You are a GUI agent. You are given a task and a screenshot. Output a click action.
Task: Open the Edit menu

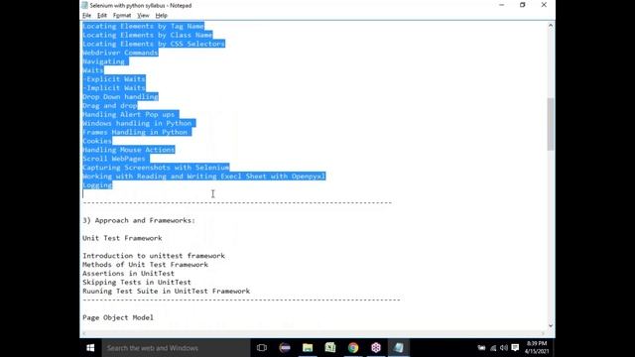coord(101,16)
